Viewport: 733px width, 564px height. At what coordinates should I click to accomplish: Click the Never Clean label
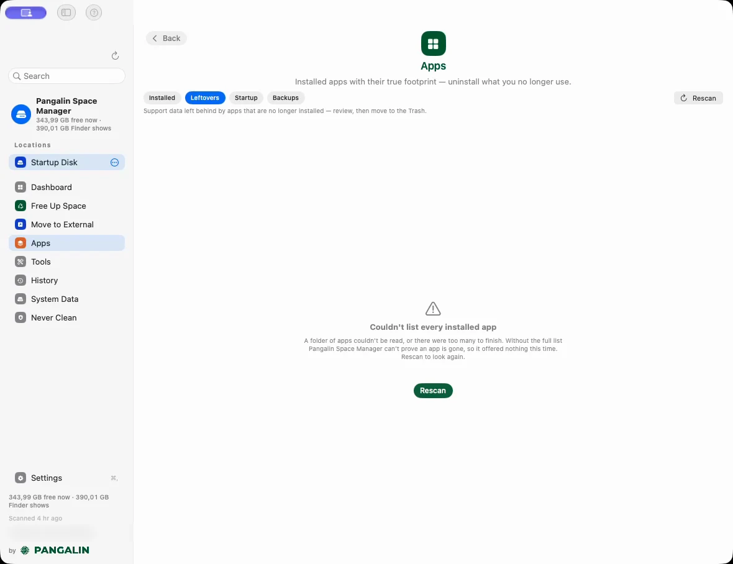pos(54,318)
